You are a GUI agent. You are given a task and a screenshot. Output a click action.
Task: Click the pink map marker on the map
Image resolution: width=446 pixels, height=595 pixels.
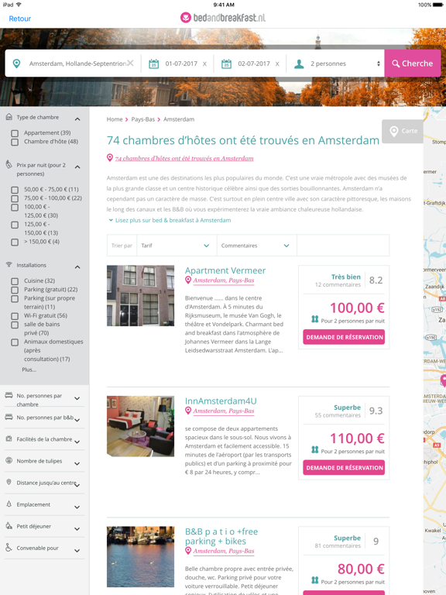[443, 380]
